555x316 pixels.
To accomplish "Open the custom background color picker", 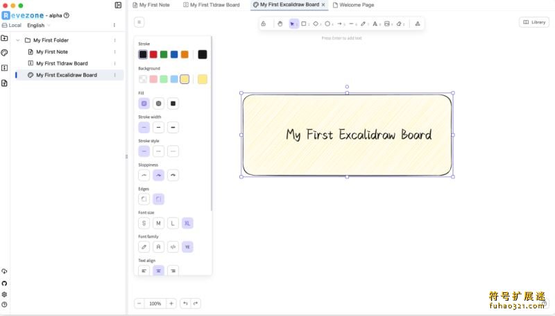I will (203, 79).
